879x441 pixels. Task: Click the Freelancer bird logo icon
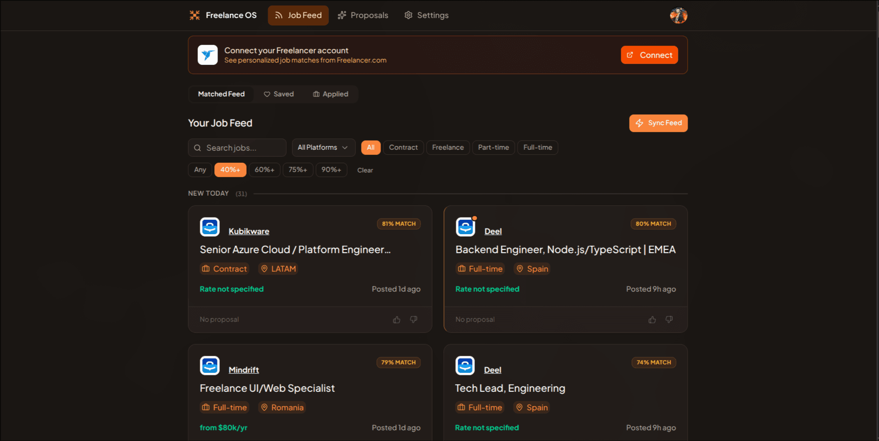pyautogui.click(x=208, y=55)
